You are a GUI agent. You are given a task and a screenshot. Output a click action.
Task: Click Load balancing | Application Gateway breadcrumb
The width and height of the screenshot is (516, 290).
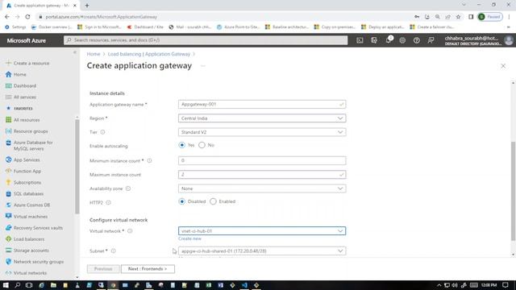[x=149, y=54]
